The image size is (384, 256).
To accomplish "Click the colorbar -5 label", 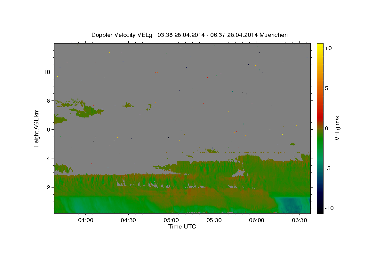I will click(327, 168).
